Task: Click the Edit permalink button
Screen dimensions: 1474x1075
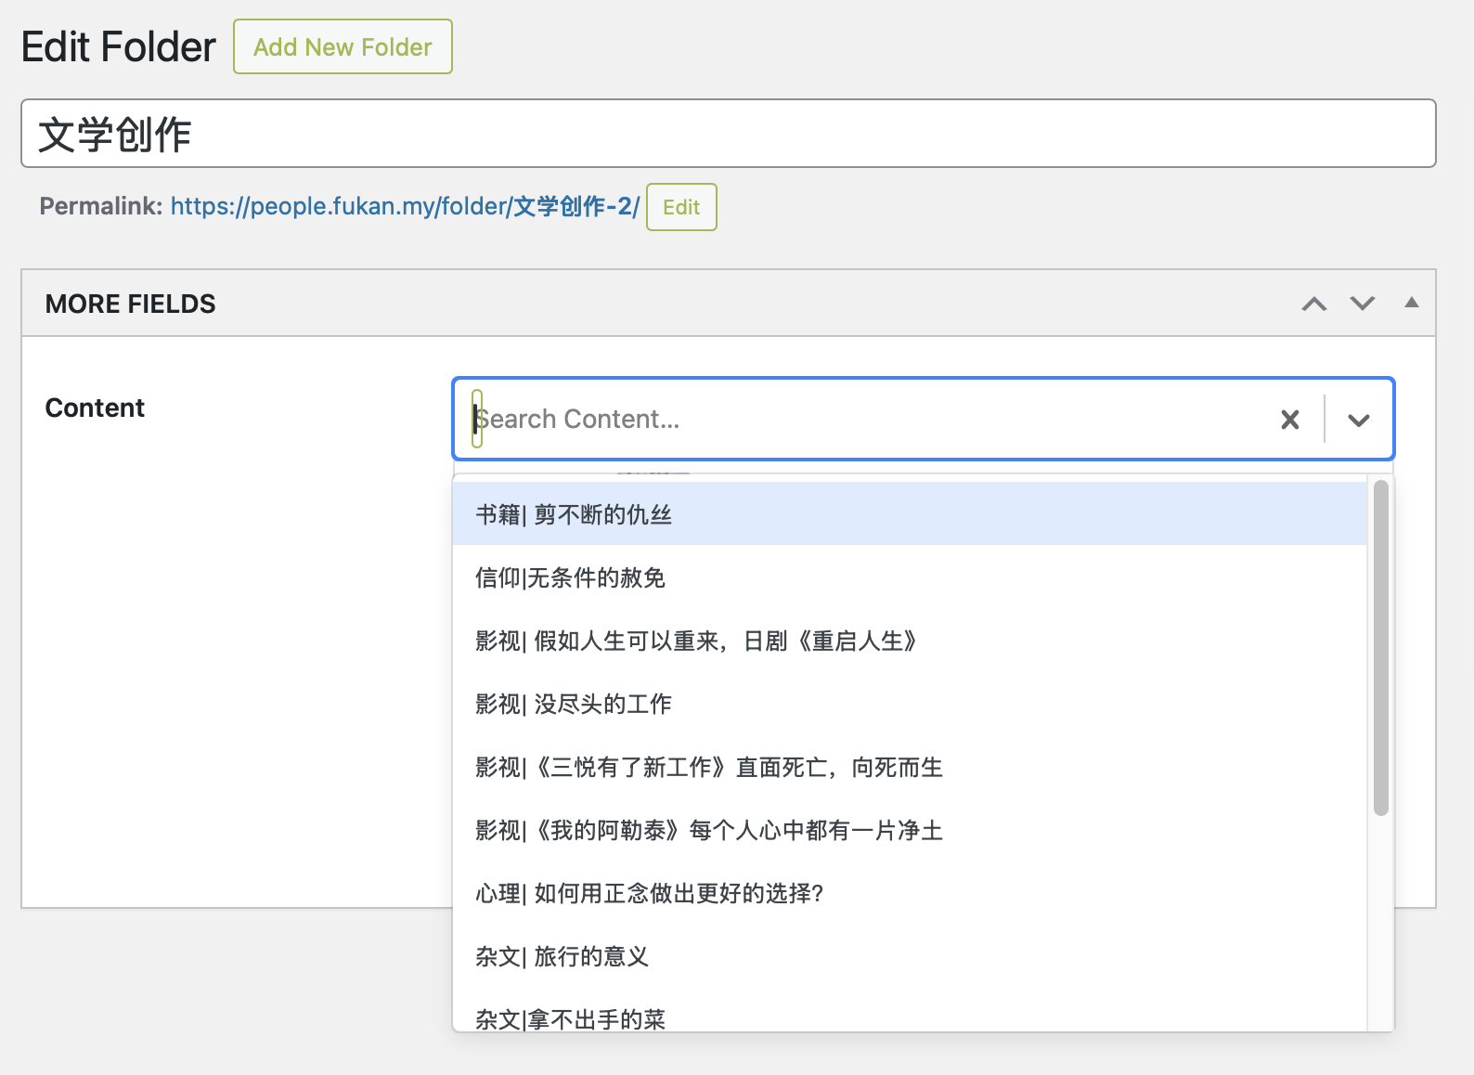Action: coord(680,207)
